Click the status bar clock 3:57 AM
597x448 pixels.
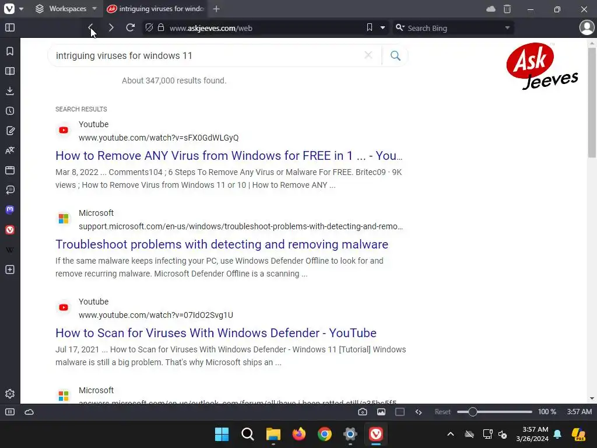(x=579, y=412)
